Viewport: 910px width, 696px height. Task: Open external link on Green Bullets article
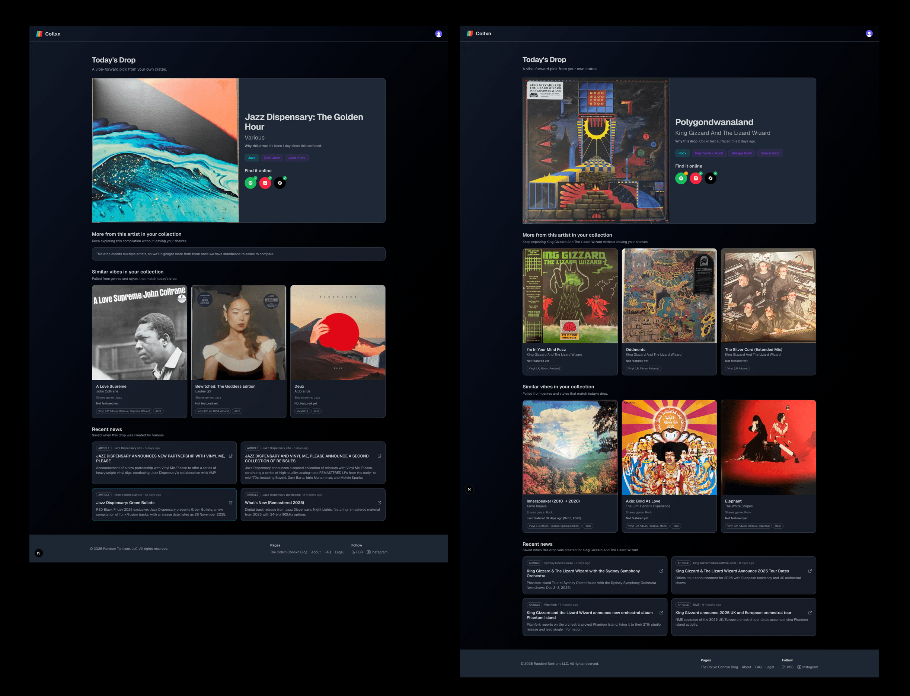230,502
